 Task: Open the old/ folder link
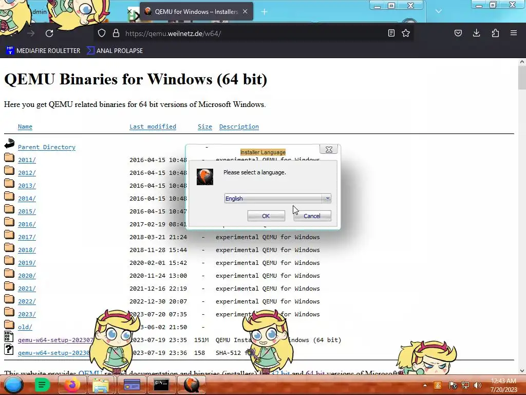(x=25, y=327)
